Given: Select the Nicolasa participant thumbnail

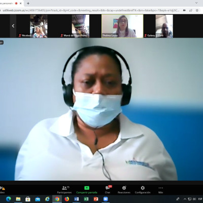Looking at the screenshot, I should click(x=32, y=26).
